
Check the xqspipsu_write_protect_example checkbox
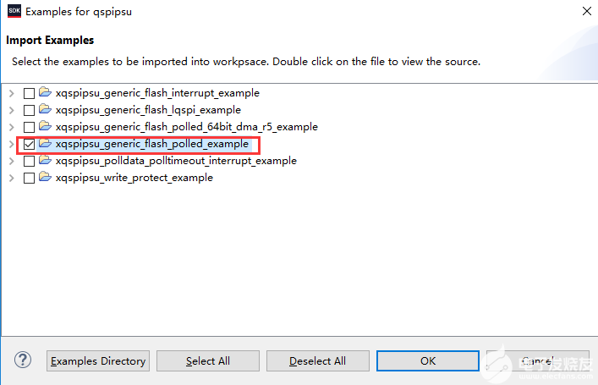[x=29, y=178]
